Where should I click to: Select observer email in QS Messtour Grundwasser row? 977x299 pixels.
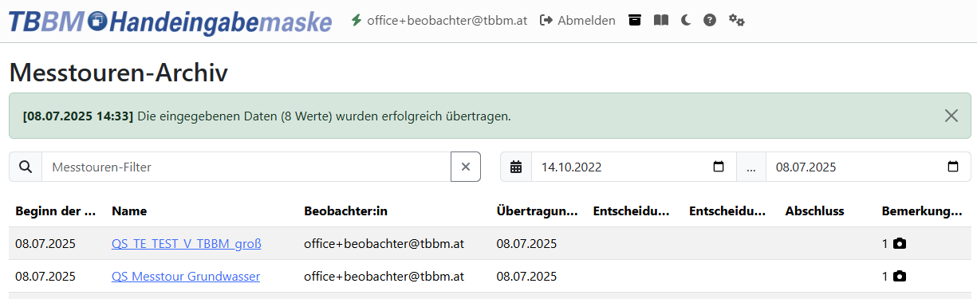(x=384, y=277)
